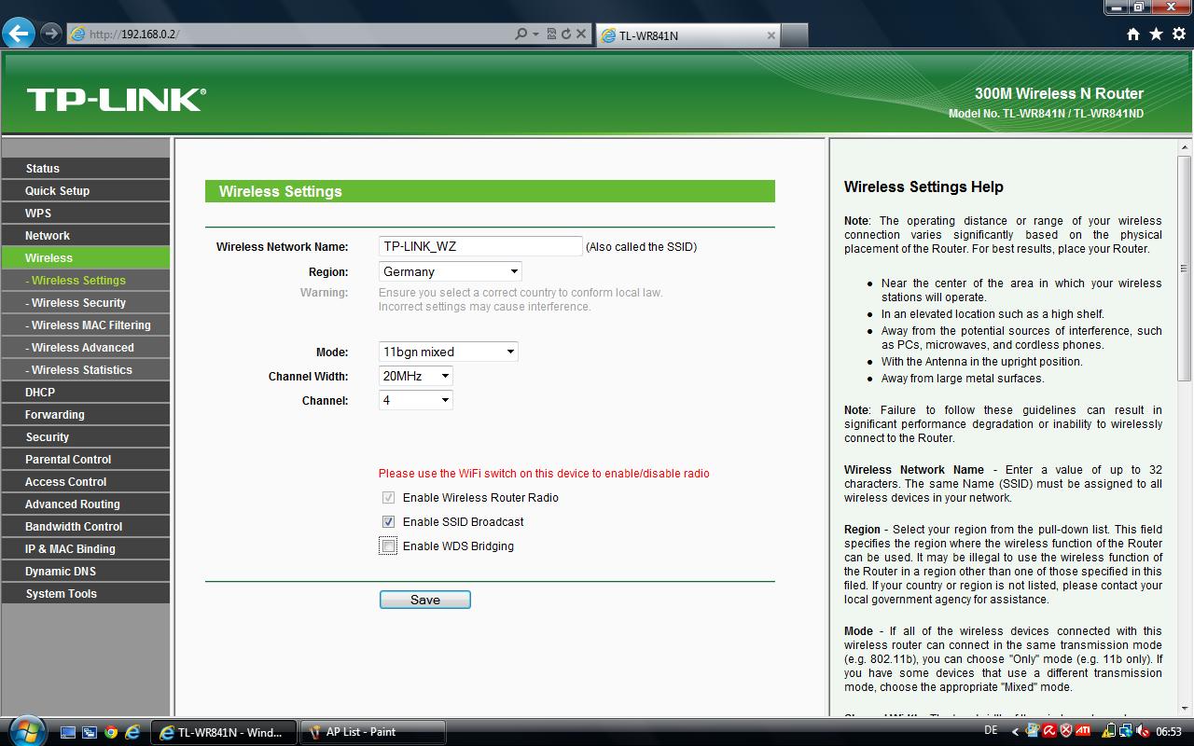Image resolution: width=1194 pixels, height=746 pixels.
Task: Click the browser back arrow button
Action: (x=19, y=34)
